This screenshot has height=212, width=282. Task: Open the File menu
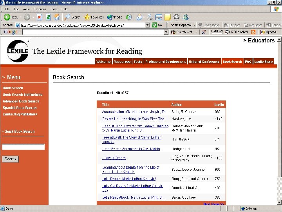[7, 9]
